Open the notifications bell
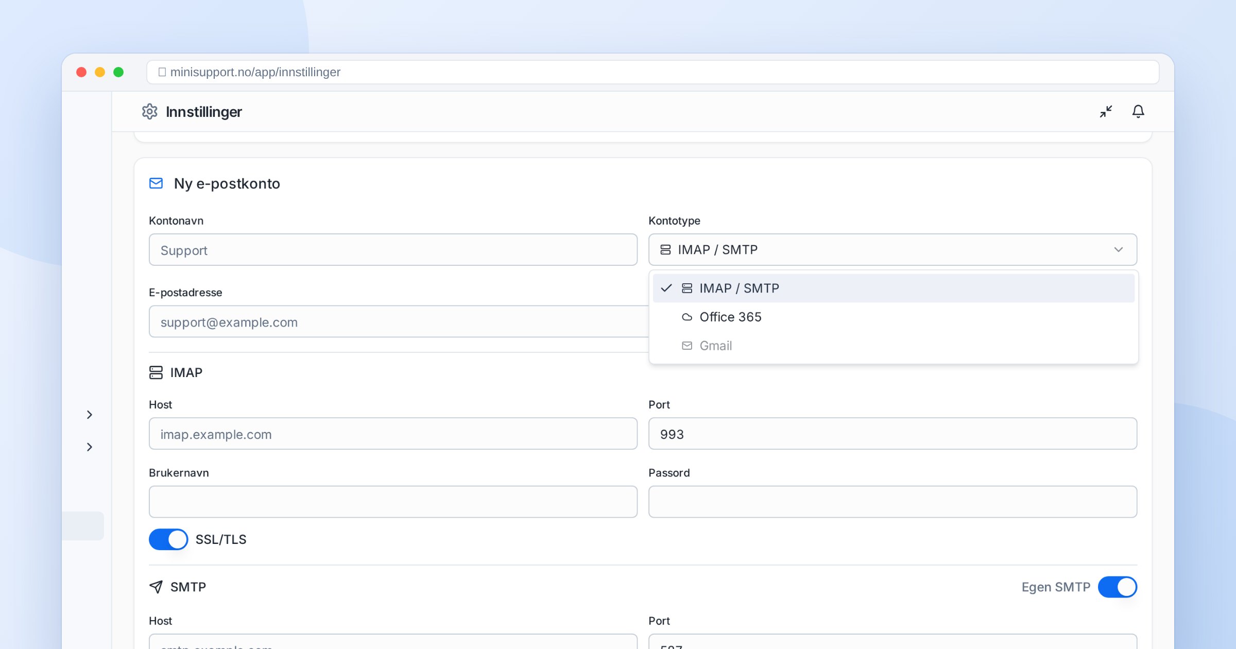The width and height of the screenshot is (1236, 649). tap(1138, 112)
